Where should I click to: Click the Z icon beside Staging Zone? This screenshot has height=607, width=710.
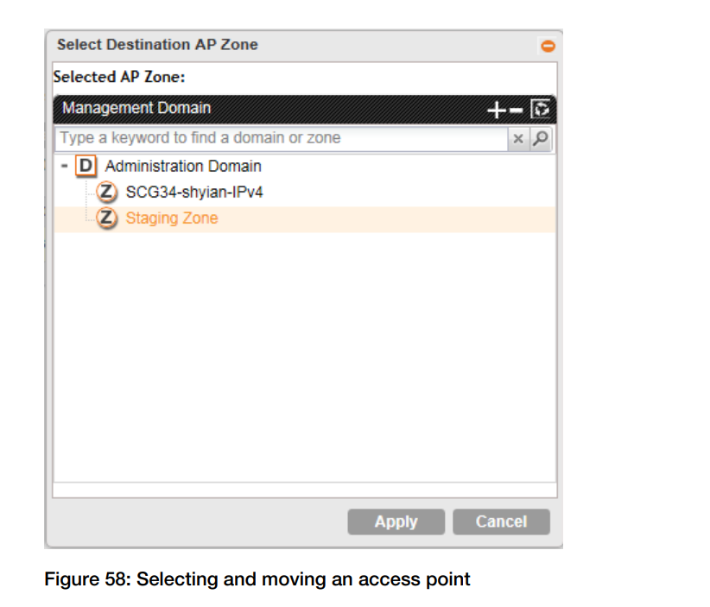106,218
